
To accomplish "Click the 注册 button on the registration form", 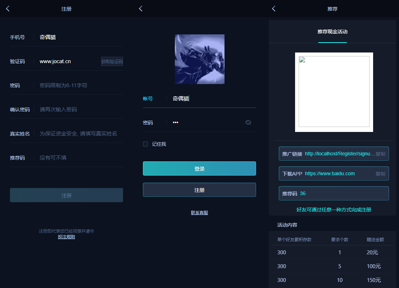I will tap(66, 195).
